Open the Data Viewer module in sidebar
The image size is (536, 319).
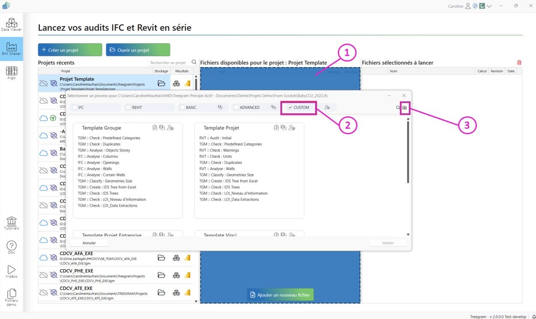tap(12, 24)
